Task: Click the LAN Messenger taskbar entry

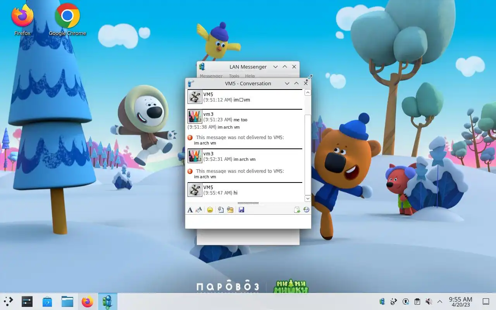Action: click(107, 301)
